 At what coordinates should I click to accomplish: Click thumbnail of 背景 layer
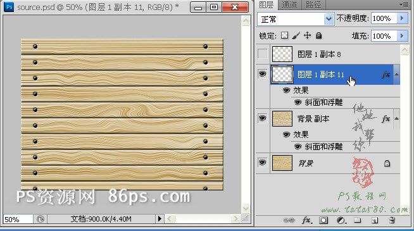(282, 163)
